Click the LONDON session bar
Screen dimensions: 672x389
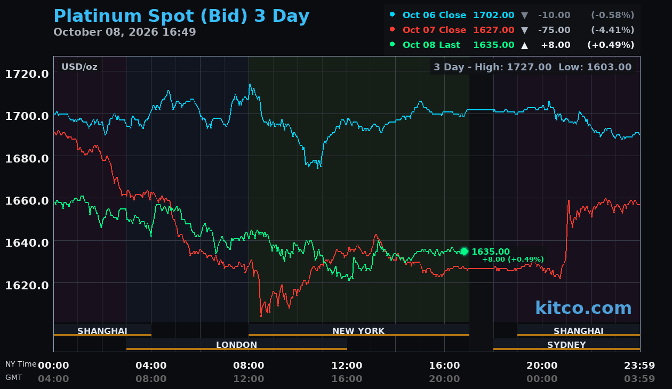pos(237,344)
